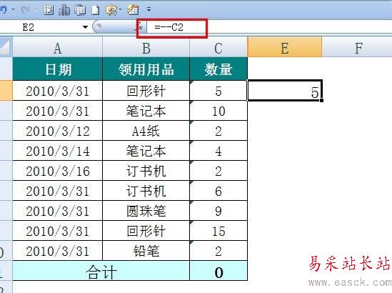Click the Undo arrow in quick access toolbar
The height and width of the screenshot is (293, 392).
click(x=4, y=10)
